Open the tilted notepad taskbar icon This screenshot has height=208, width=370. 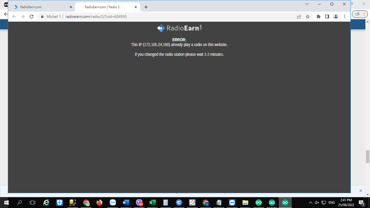click(219, 203)
